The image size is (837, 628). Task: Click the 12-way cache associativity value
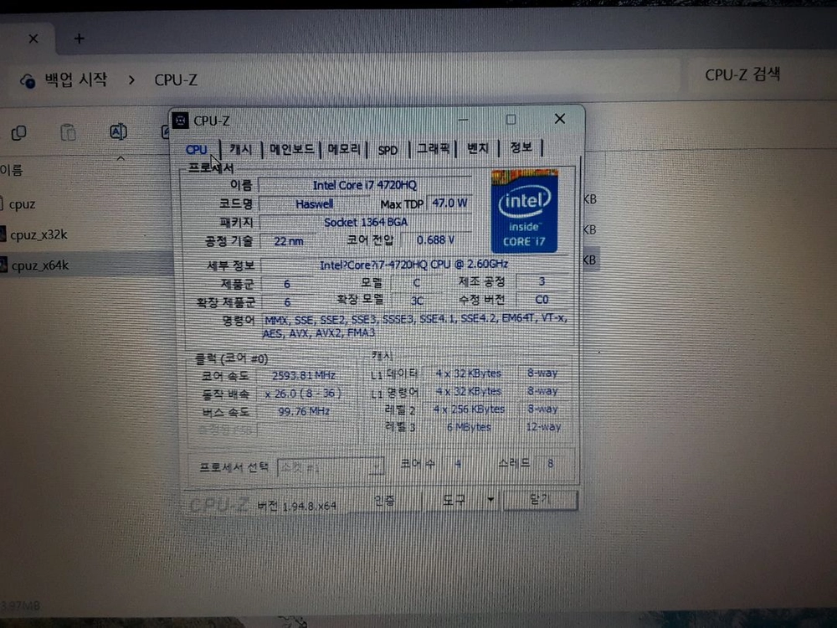point(543,427)
